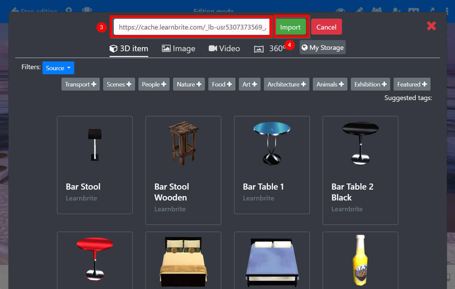Switch to the 3D item tab
This screenshot has height=289, width=455.
click(x=129, y=49)
